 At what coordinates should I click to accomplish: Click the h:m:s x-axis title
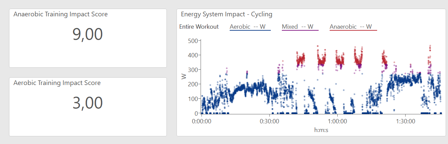[321, 130]
